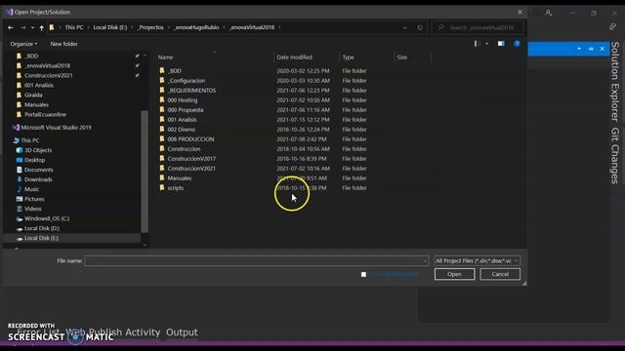
Task: Open the All Project Files type dropdown
Action: tap(478, 261)
